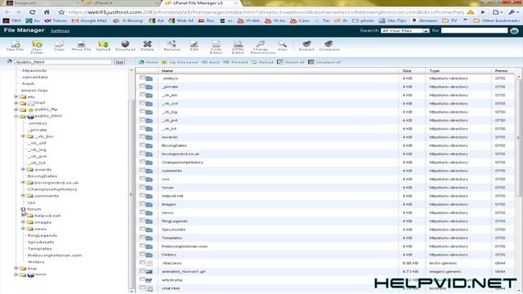The width and height of the screenshot is (523, 294).
Task: Check the BoxingDates row checkbox
Action: tap(142, 145)
